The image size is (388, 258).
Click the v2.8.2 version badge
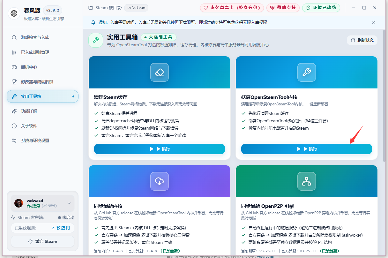52,10
